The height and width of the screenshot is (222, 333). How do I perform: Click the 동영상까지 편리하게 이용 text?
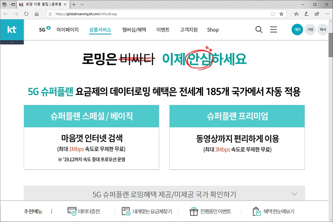[237, 139]
